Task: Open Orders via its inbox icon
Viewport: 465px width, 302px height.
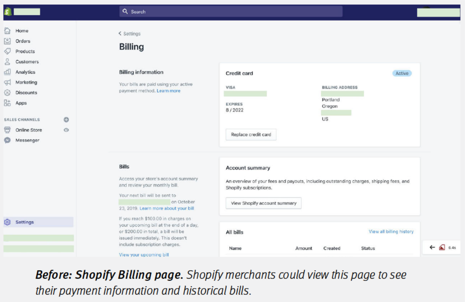Action: (x=7, y=41)
